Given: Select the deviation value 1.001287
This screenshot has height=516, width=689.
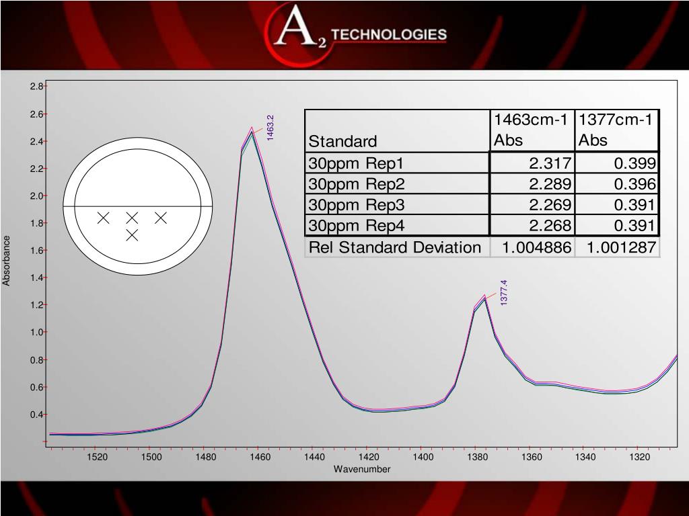Looking at the screenshot, I should pos(621,248).
